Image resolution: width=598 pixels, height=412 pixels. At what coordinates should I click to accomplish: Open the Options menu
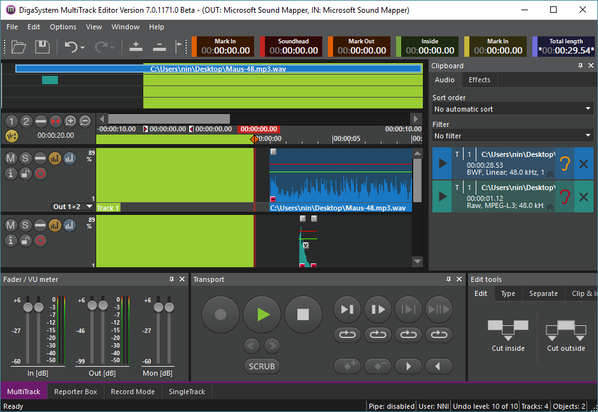(63, 27)
